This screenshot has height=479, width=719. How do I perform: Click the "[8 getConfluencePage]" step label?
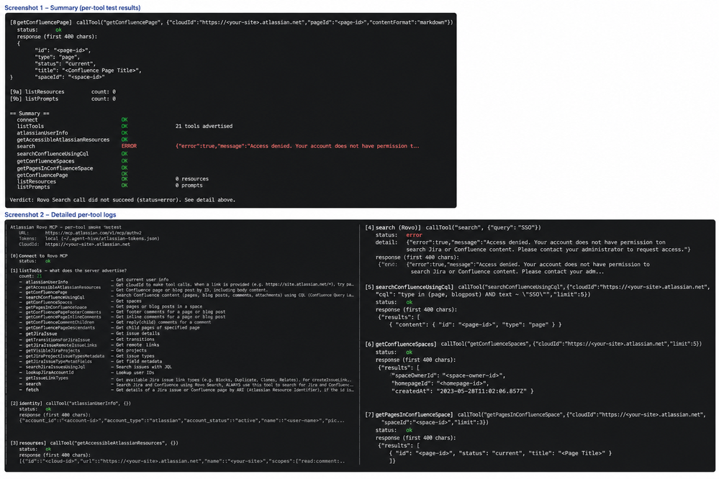tap(41, 22)
